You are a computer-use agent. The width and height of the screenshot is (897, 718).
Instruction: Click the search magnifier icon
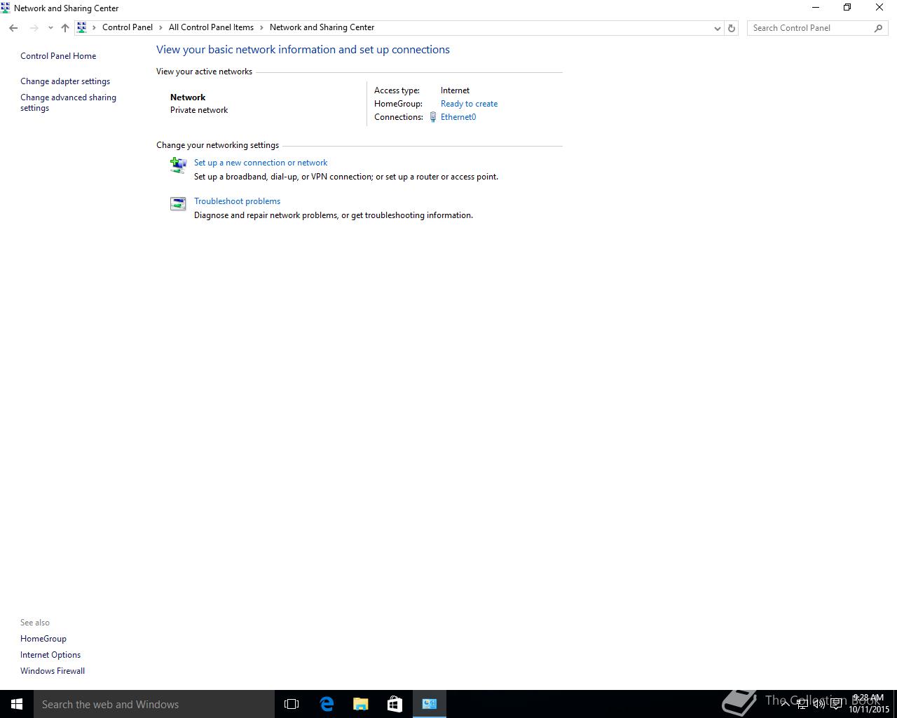(878, 28)
